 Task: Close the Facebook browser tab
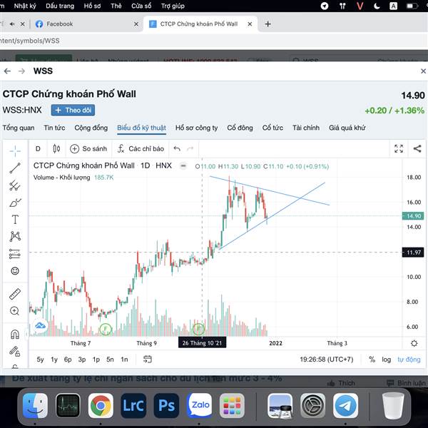click(x=136, y=24)
